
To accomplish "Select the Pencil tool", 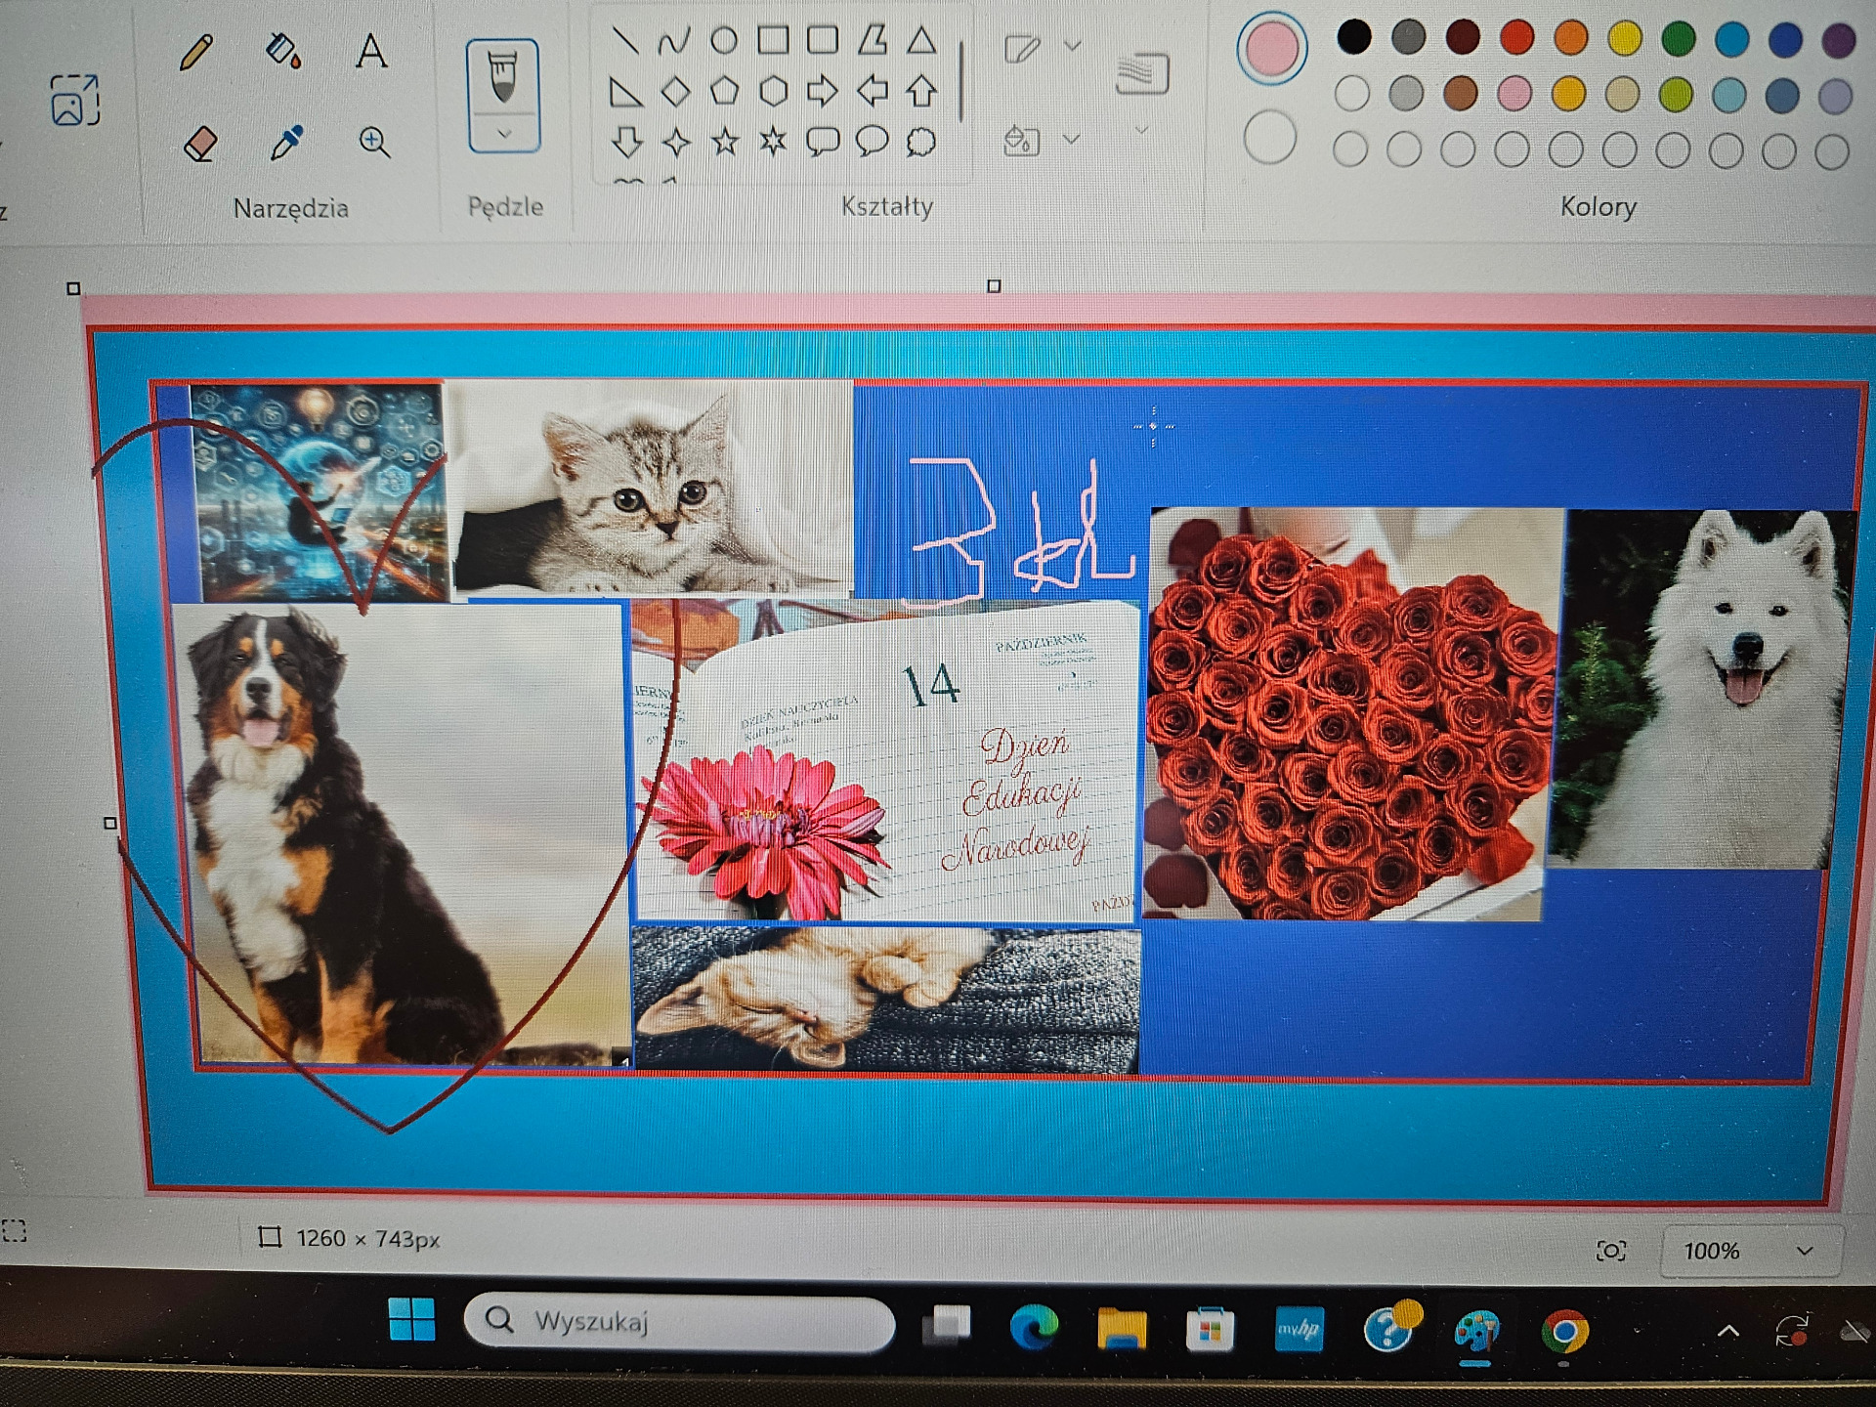I will tap(196, 52).
